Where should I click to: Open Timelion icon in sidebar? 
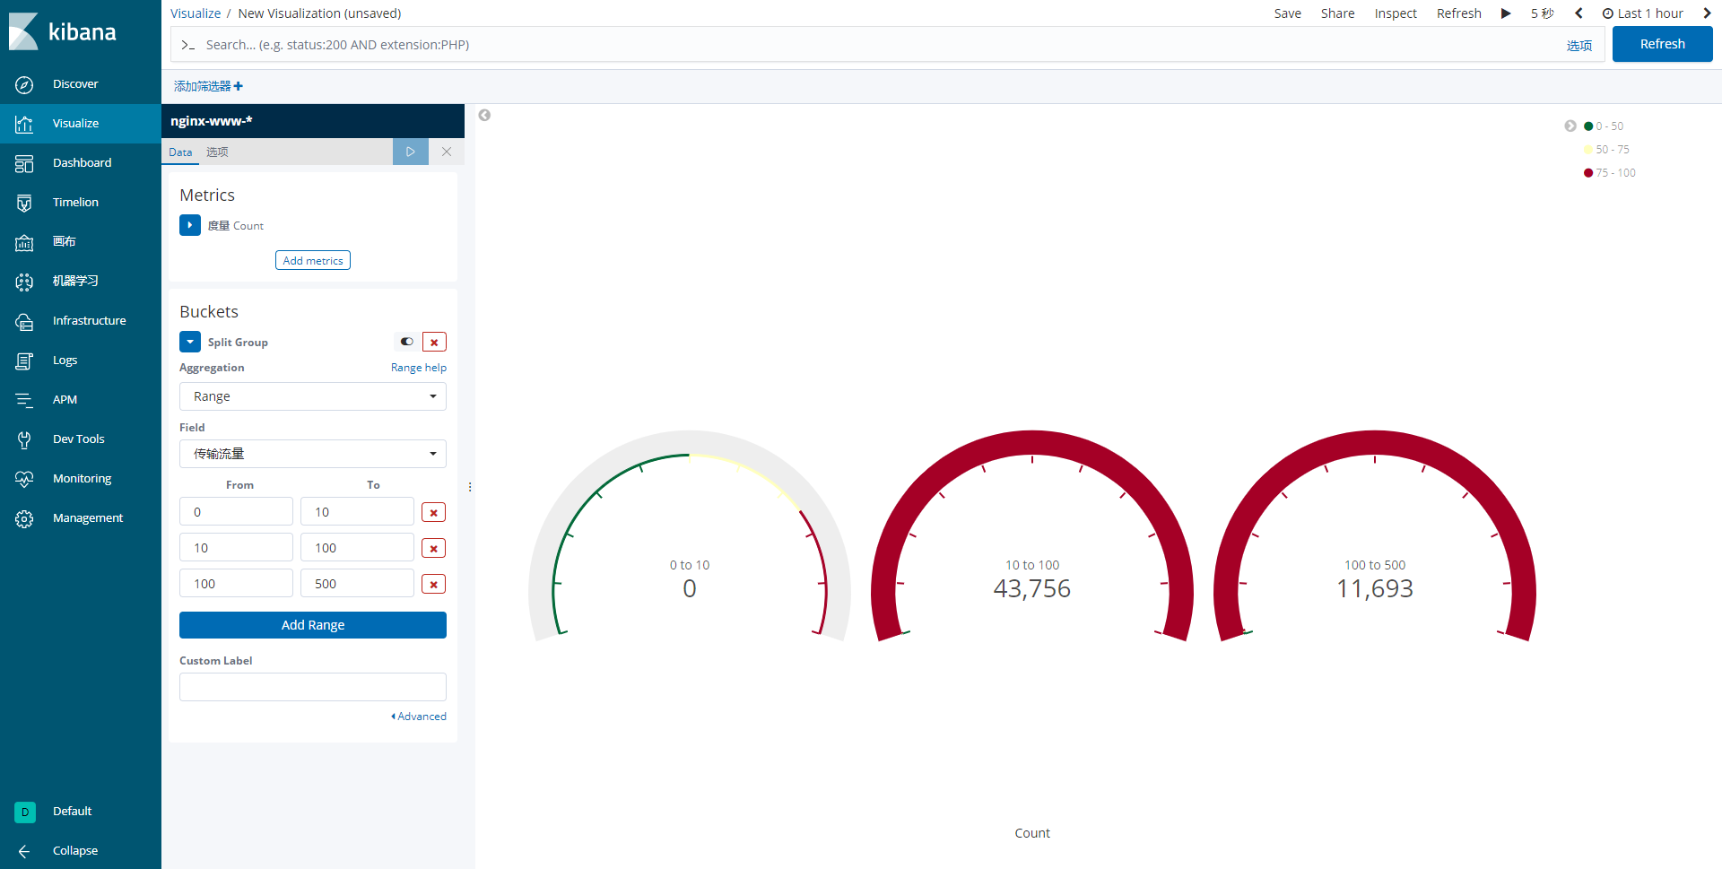(24, 203)
